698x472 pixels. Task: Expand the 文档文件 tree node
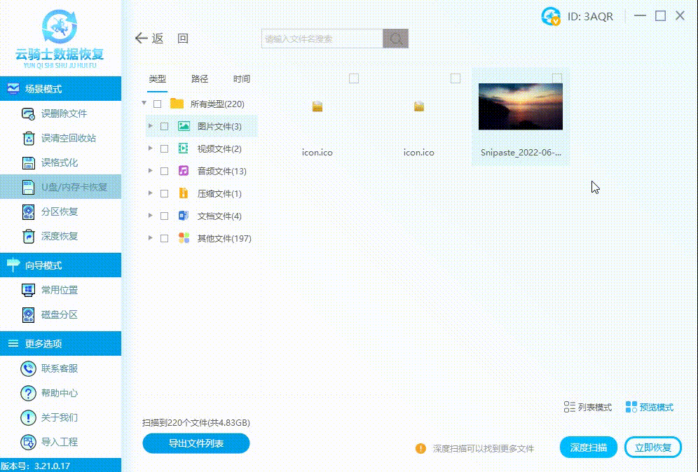click(x=151, y=215)
